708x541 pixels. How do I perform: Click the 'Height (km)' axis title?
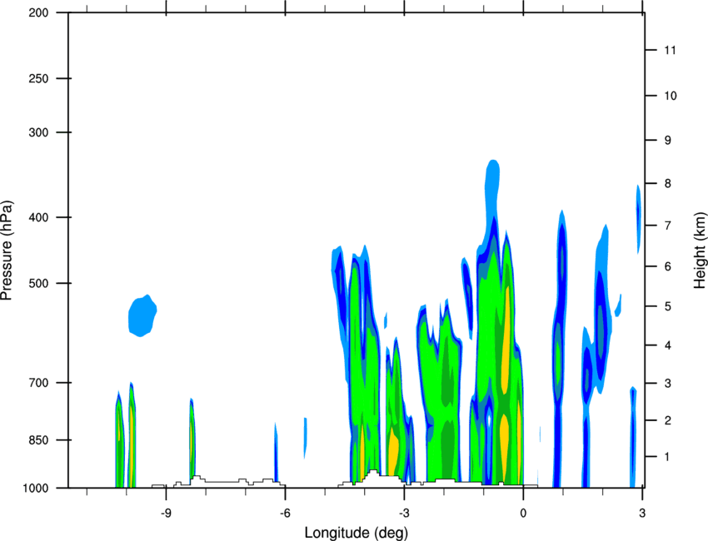click(x=700, y=250)
